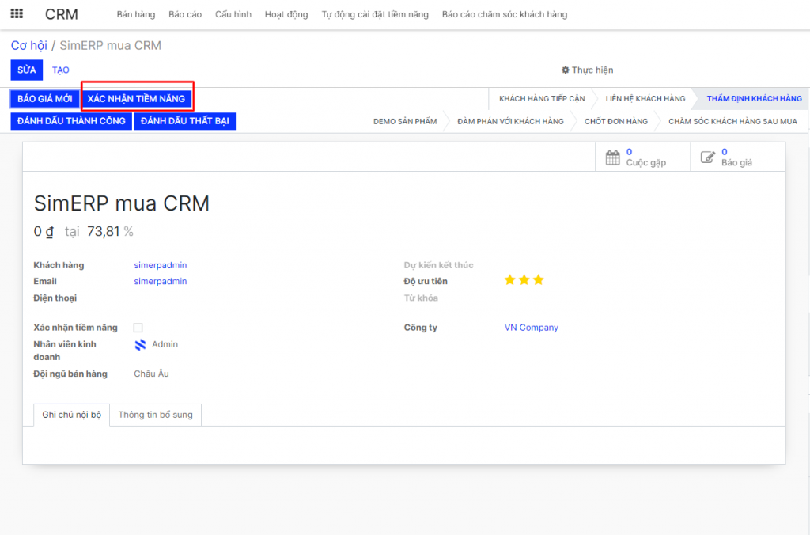Select stage LIÊN HỆ KHÁCH HÀNG
Image resolution: width=810 pixels, height=535 pixels.
point(645,99)
